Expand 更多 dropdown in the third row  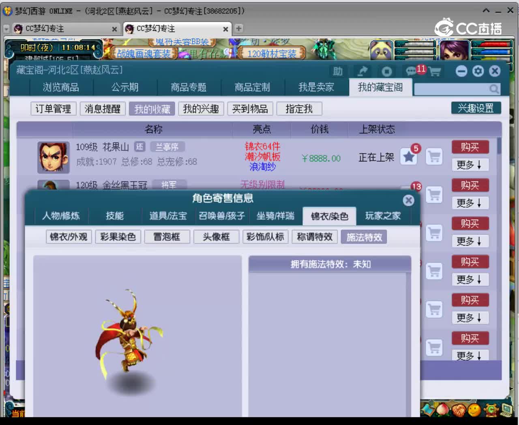coord(470,241)
